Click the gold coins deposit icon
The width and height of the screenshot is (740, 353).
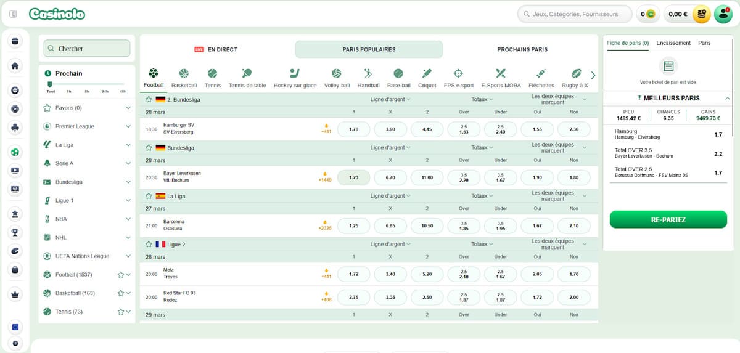coord(701,14)
